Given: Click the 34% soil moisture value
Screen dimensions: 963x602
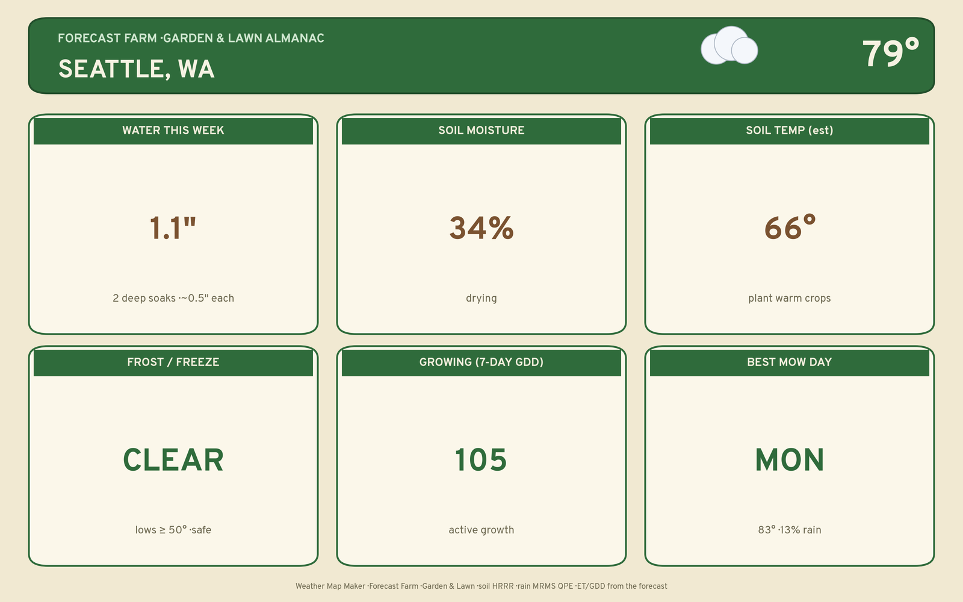Looking at the screenshot, I should click(x=482, y=228).
